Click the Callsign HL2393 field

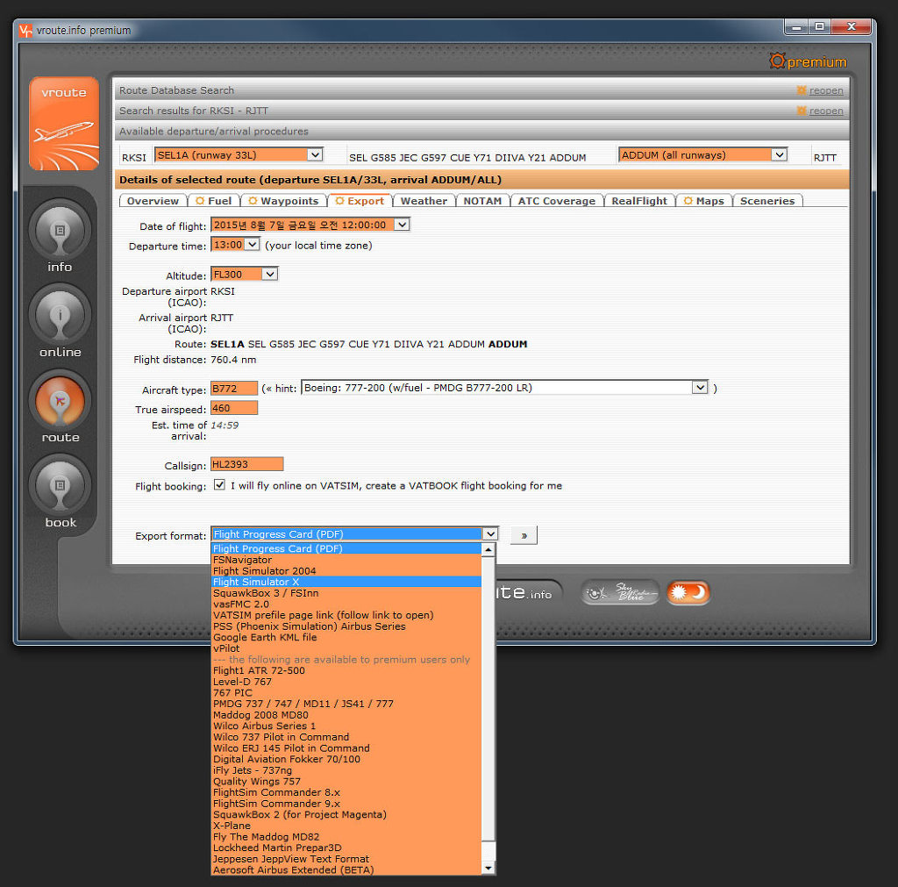click(x=246, y=463)
